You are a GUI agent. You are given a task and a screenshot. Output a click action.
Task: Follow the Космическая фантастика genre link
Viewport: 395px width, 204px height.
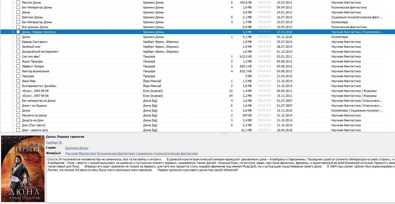coord(116,153)
